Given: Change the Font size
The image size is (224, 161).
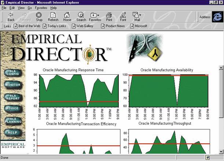Looking at the screenshot, I should tap(123, 17).
